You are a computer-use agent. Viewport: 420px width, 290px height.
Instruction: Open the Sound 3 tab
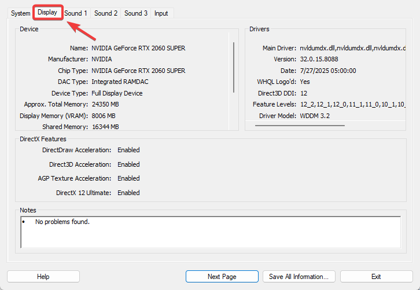(x=136, y=13)
